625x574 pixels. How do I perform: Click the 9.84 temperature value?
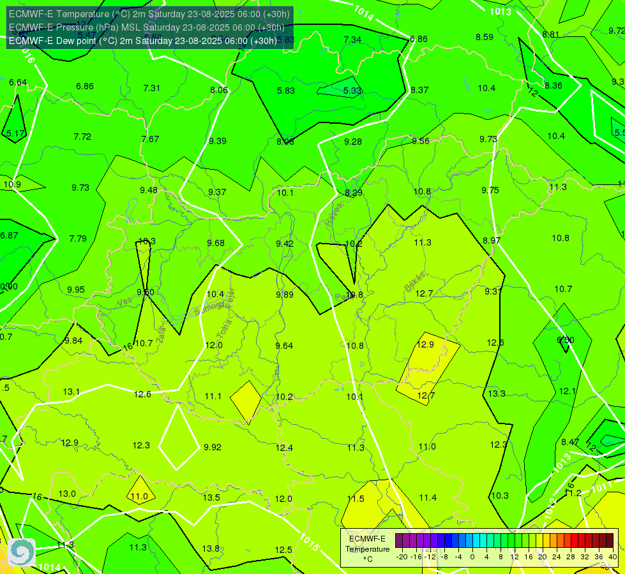[x=73, y=341]
